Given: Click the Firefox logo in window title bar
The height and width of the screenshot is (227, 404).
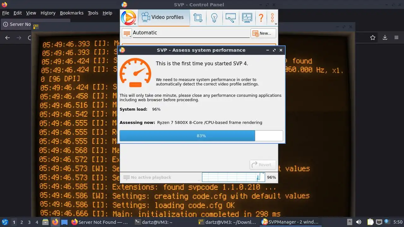Looking at the screenshot, I should [4, 4].
